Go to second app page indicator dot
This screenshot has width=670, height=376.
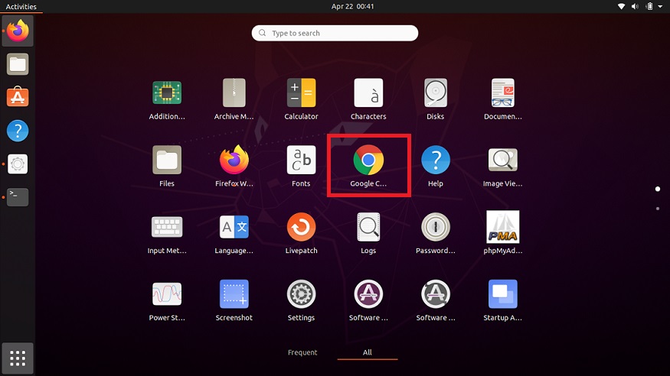(x=658, y=209)
